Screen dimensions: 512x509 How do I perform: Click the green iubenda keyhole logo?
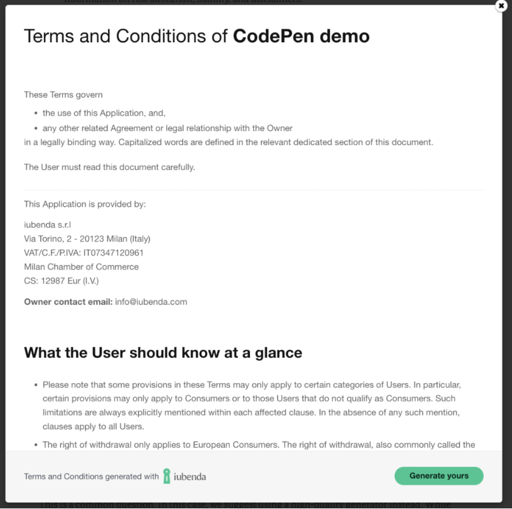(x=167, y=476)
